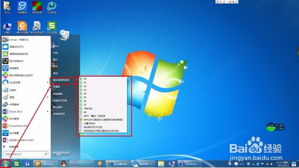Open 悟空排课 desktop shortcut
The image size is (299, 168).
37,8
